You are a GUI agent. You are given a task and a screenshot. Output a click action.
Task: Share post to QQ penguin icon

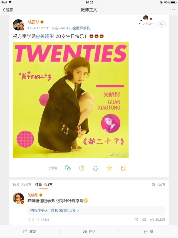point(95,168)
